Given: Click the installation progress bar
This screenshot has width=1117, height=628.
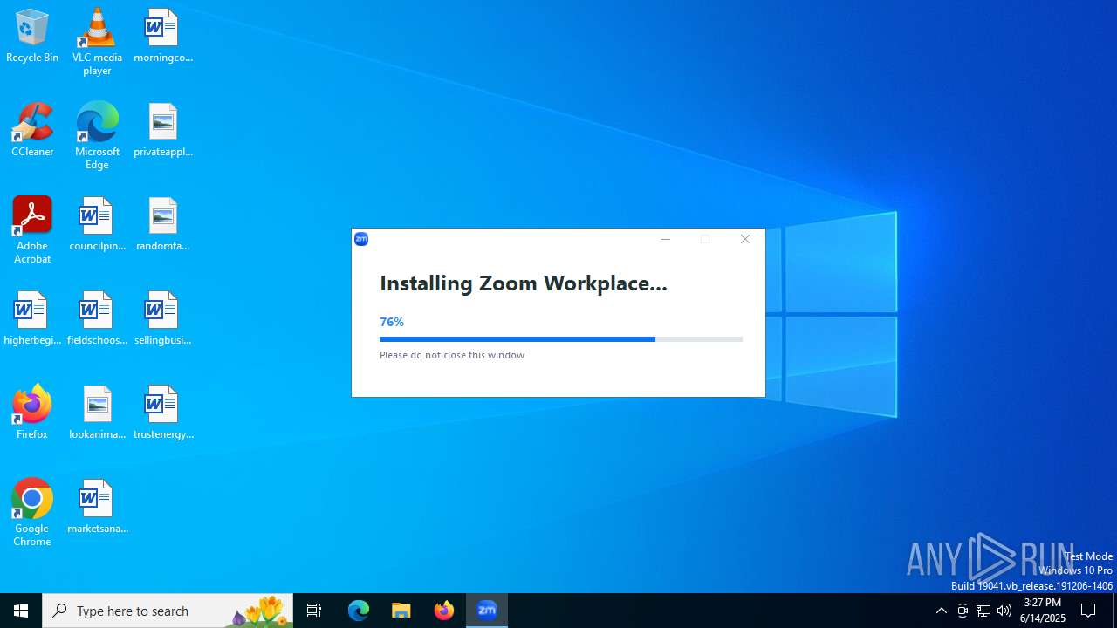Looking at the screenshot, I should pos(561,339).
